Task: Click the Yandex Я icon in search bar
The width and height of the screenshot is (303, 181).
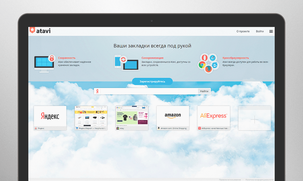Action: pyautogui.click(x=97, y=91)
